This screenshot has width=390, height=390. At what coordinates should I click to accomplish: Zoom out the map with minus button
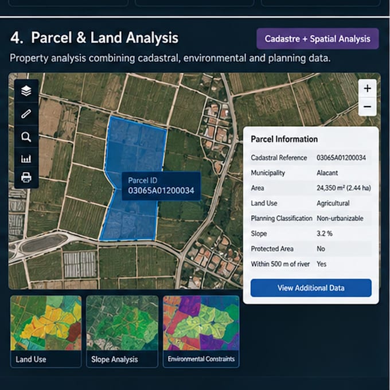(368, 107)
